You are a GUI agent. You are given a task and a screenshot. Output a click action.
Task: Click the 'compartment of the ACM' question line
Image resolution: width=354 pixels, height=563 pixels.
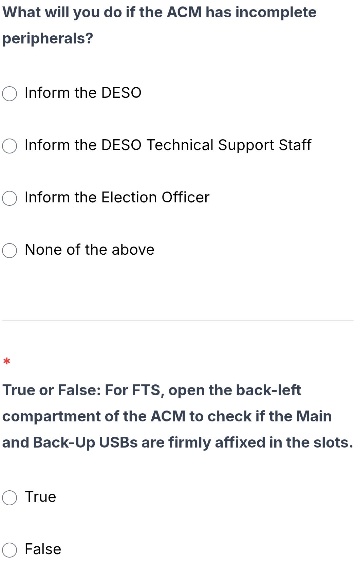point(167,416)
